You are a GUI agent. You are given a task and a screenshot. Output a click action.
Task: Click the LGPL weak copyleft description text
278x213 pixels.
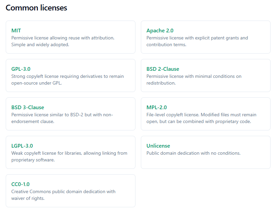pos(69,156)
